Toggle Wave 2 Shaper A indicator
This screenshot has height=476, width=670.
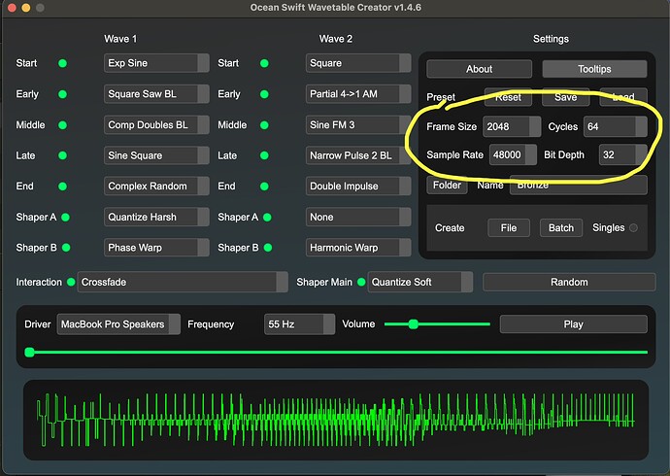pyautogui.click(x=267, y=217)
